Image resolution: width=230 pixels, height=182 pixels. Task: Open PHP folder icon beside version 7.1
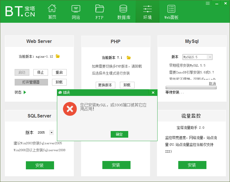point(129,58)
